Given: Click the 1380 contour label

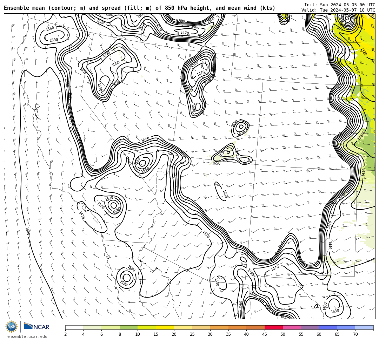Looking at the screenshot, I should (360, 136).
